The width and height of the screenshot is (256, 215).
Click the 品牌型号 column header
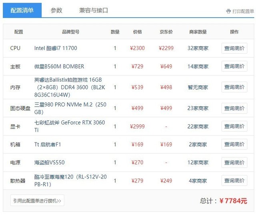tap(71, 32)
